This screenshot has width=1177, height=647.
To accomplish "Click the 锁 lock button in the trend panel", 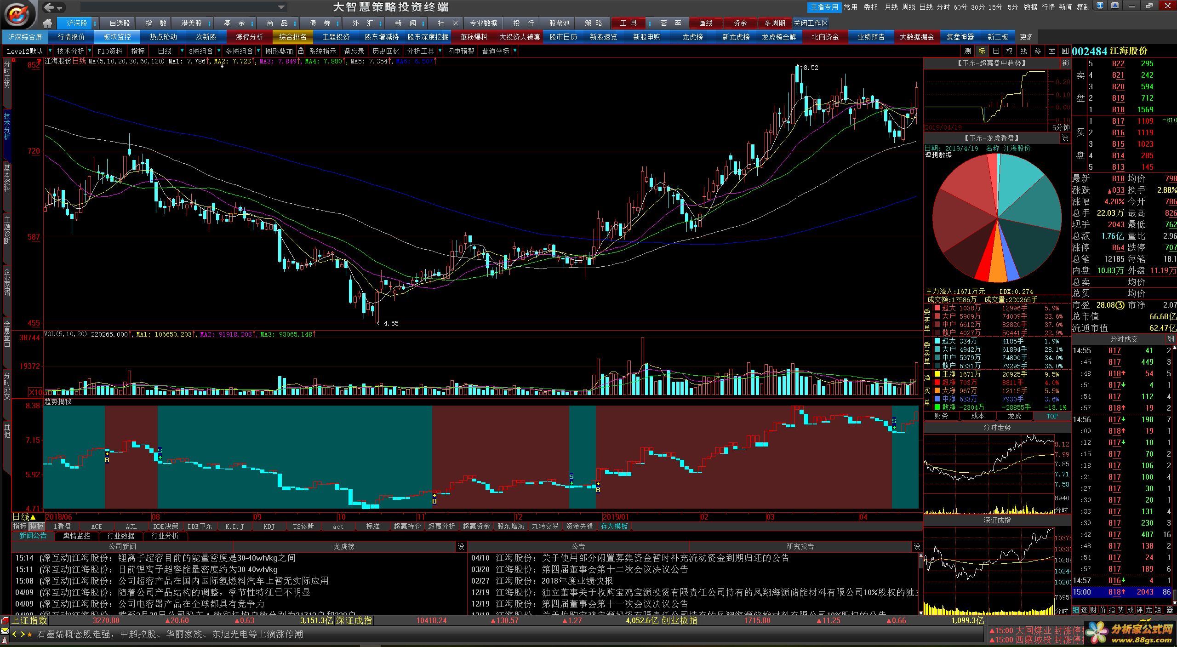I will click(1065, 63).
